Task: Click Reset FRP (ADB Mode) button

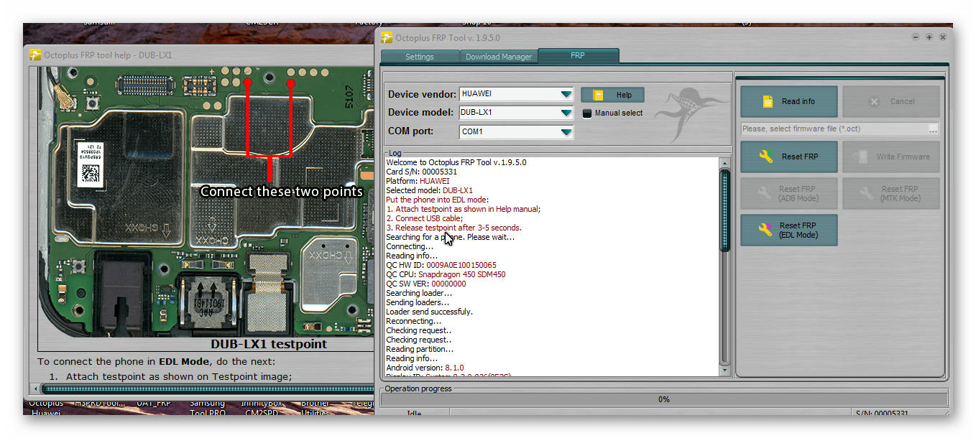Action: (788, 193)
